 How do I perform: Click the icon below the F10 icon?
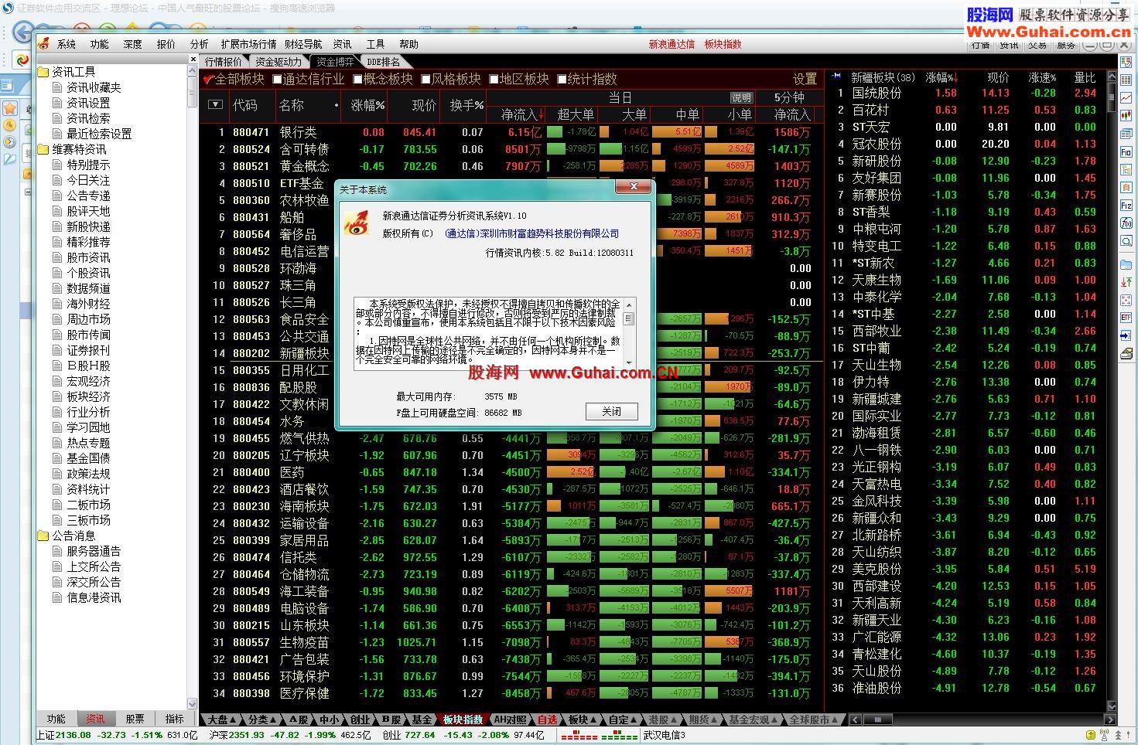click(x=1126, y=170)
